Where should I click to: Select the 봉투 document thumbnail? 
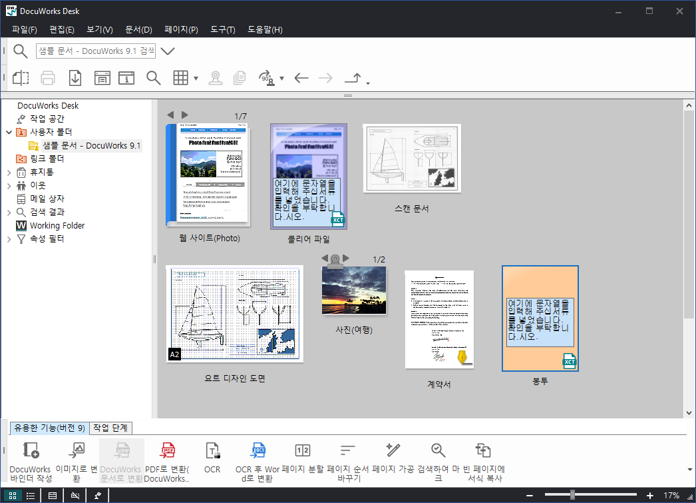point(540,318)
